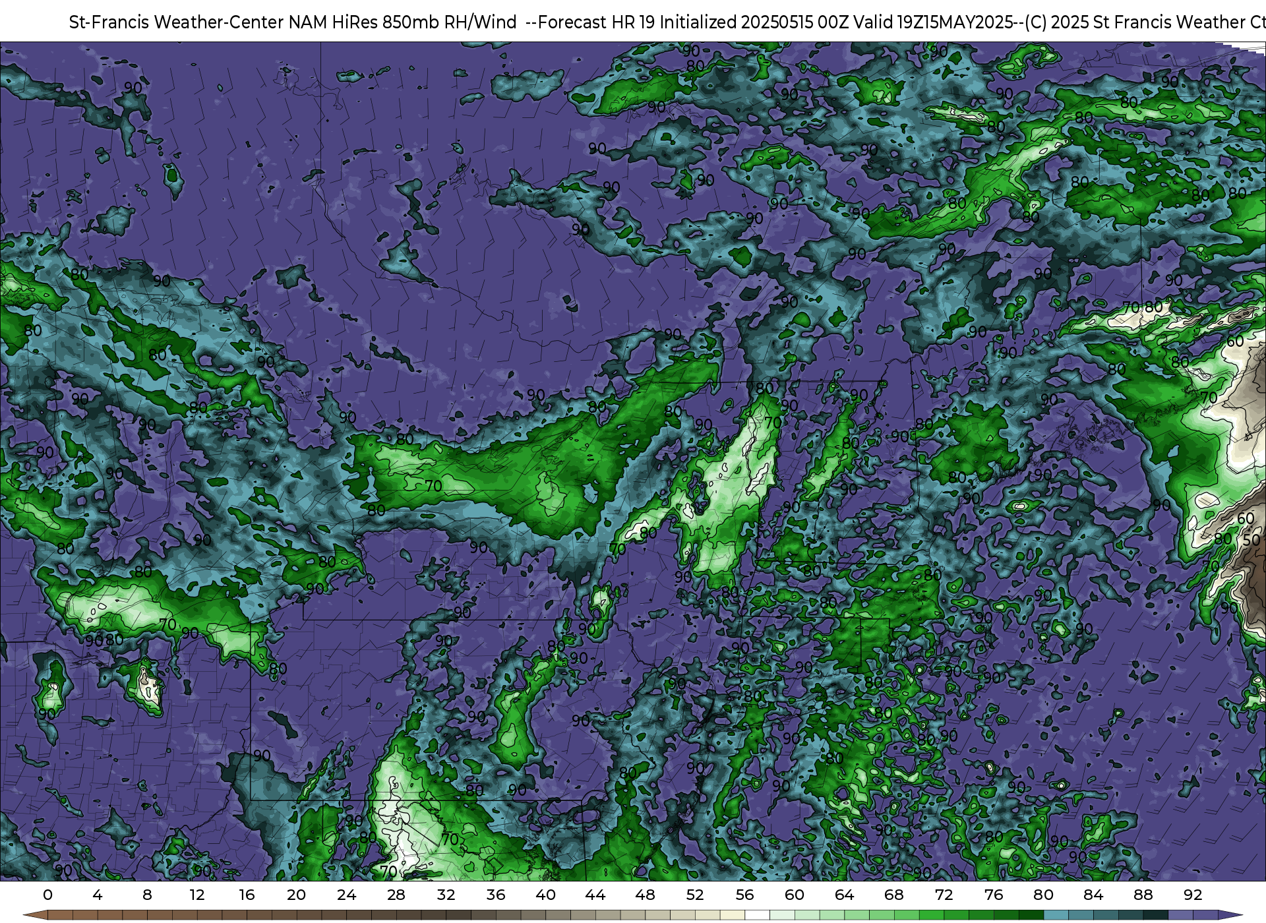Click the "48" colorbar scale label
The width and height of the screenshot is (1266, 923).
[x=645, y=895]
